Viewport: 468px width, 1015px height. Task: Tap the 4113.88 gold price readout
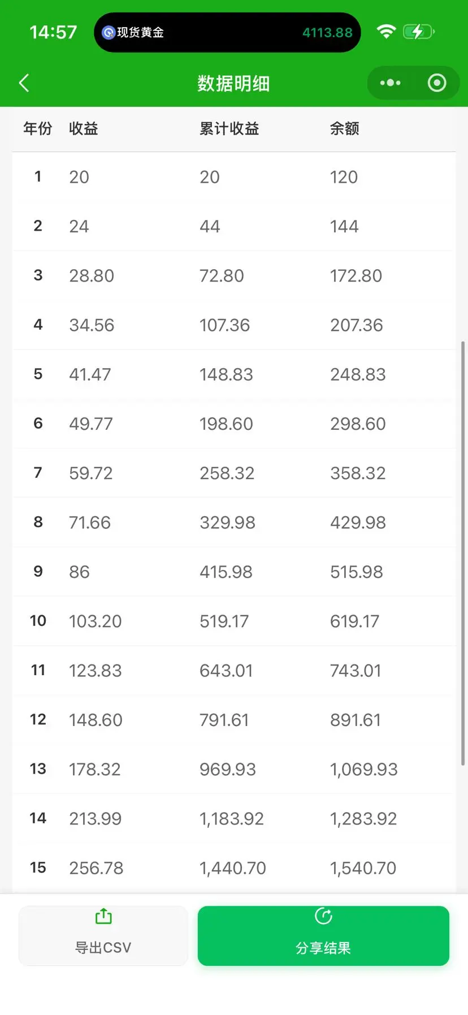(327, 33)
